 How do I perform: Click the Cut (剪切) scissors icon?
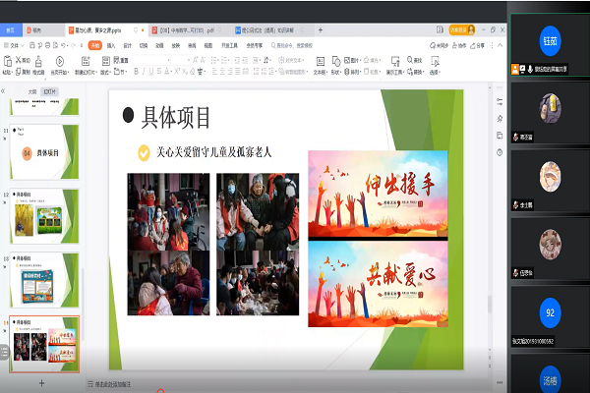[18, 60]
